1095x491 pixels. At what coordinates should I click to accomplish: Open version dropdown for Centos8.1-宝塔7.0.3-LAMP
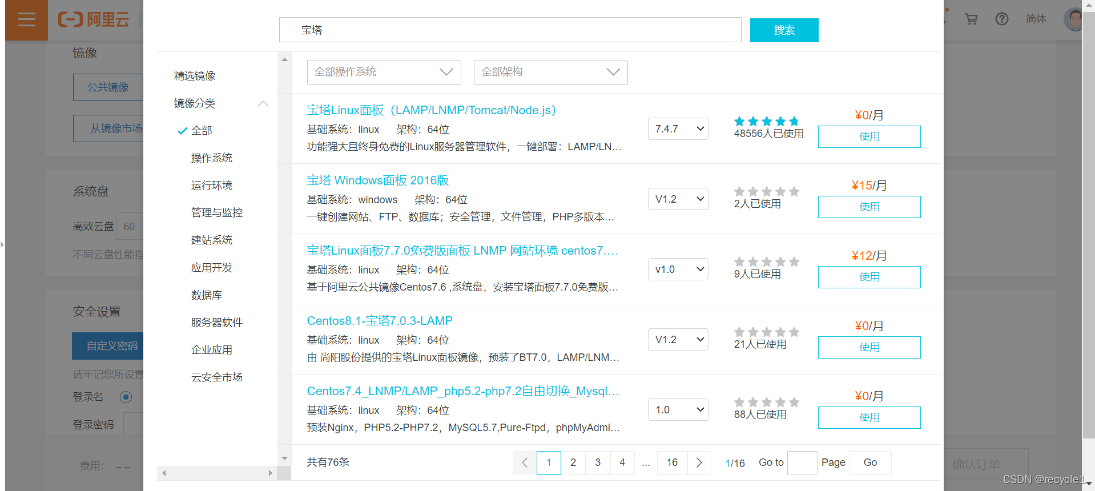pos(678,340)
